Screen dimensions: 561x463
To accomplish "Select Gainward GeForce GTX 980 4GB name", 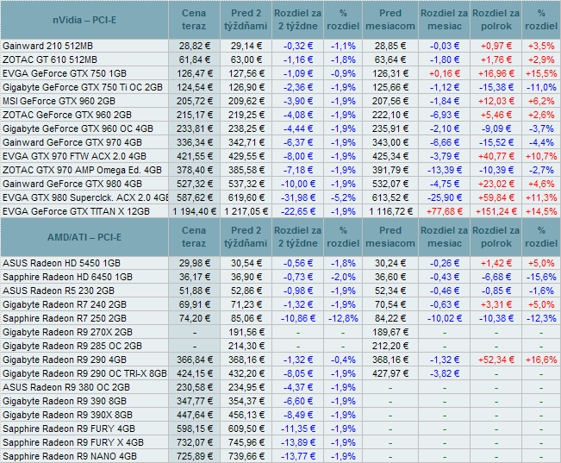I will (x=72, y=184).
